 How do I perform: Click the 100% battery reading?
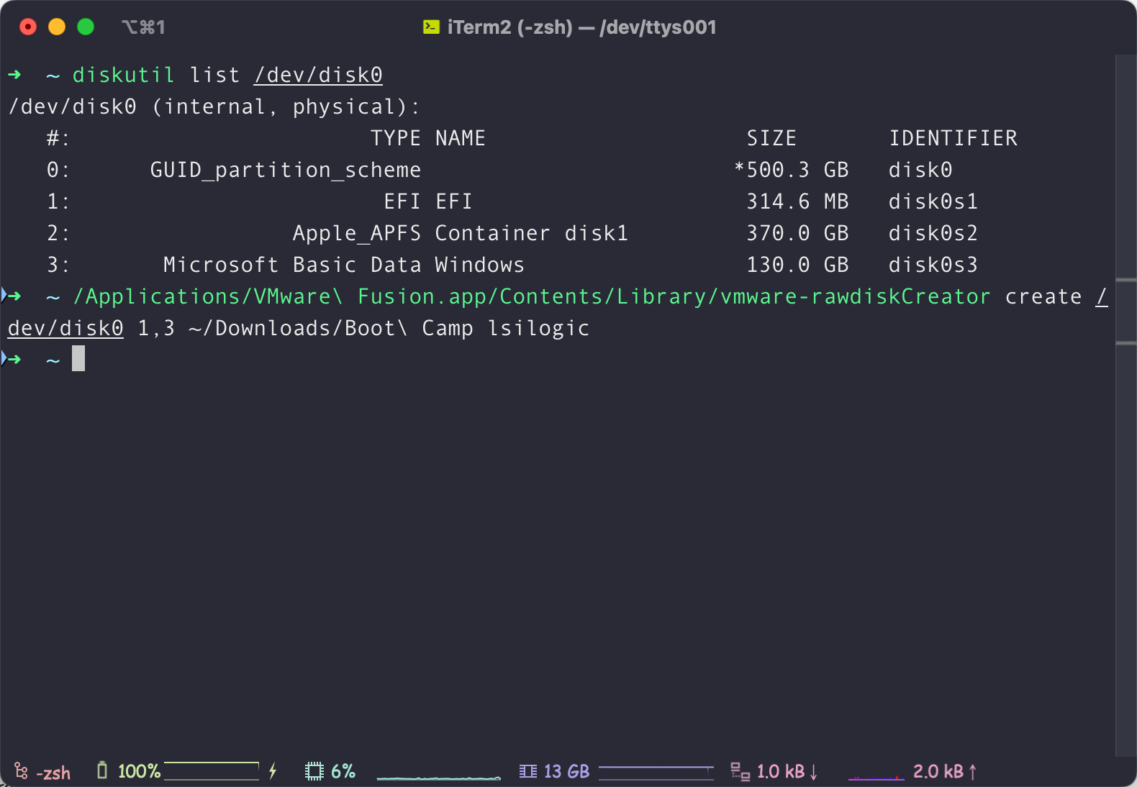point(139,771)
